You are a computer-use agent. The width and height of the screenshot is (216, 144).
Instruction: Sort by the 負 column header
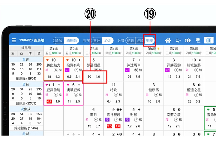tap(39, 53)
